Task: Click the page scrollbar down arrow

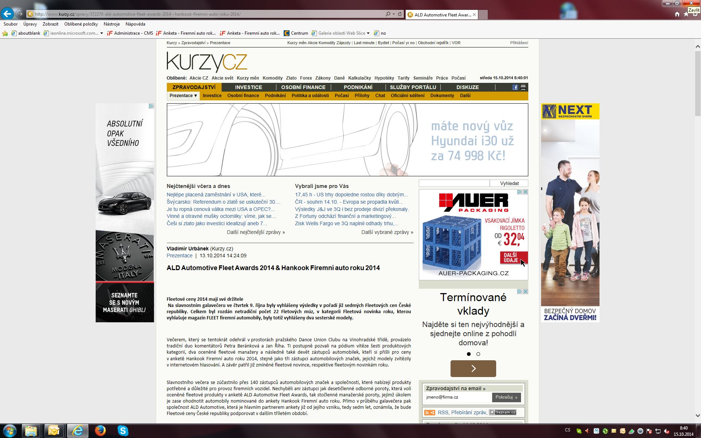Action: 697,415
